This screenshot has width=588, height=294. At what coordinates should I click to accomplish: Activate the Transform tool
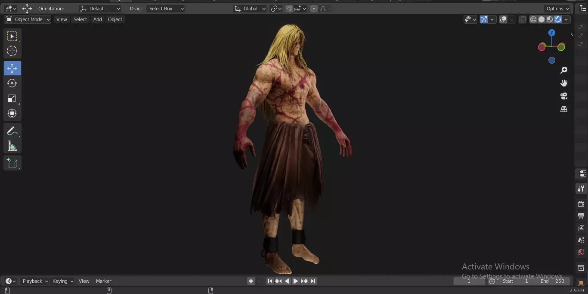pyautogui.click(x=12, y=113)
